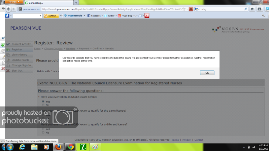
Task: Expand the vuze remote dropdown arrow
Action: (84, 15)
